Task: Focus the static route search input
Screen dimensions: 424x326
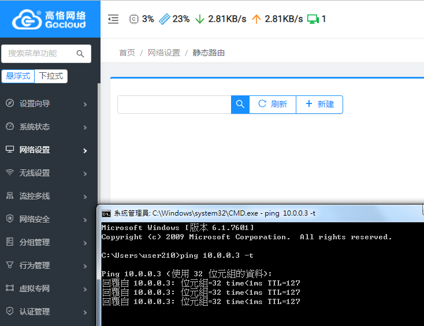Action: [x=174, y=105]
